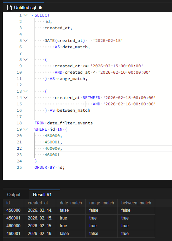The height and width of the screenshot is (241, 172).
Task: Collapse the SELECT block at line 1
Action: click(25, 15)
